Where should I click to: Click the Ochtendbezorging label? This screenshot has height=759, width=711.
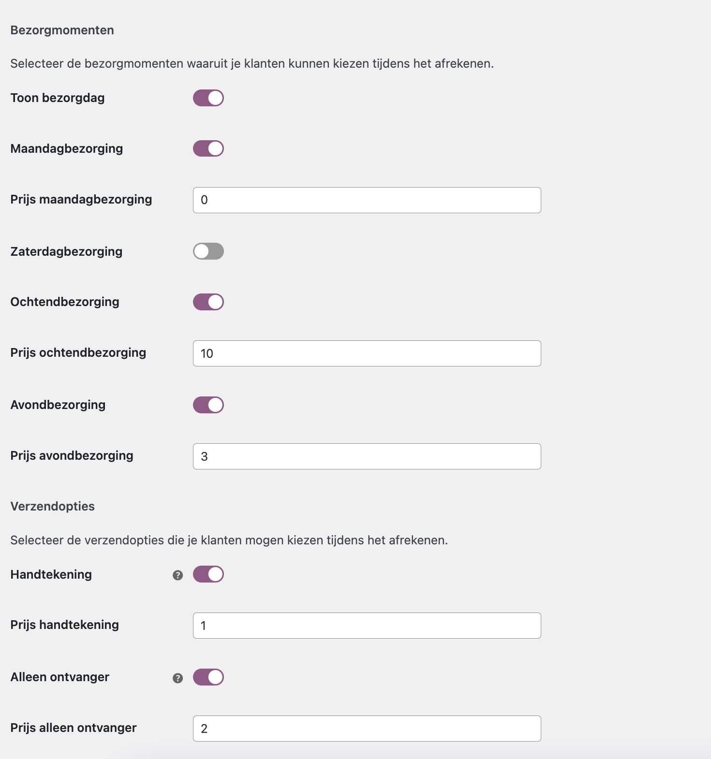click(x=65, y=302)
